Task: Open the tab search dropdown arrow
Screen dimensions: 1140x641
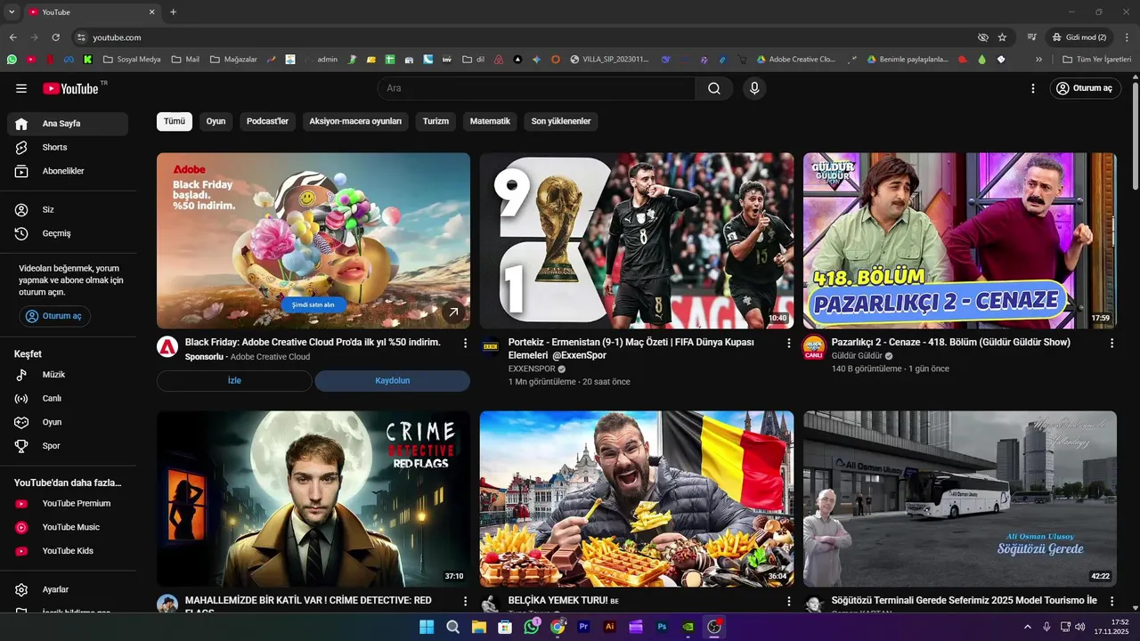Action: pyautogui.click(x=12, y=12)
